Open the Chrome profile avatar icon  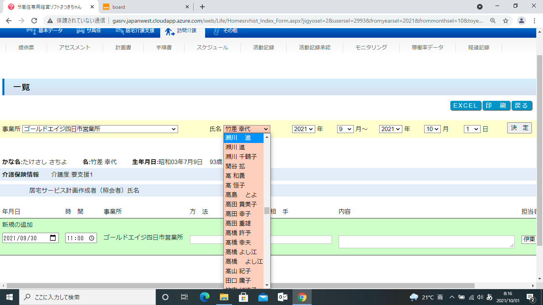pyautogui.click(x=522, y=21)
